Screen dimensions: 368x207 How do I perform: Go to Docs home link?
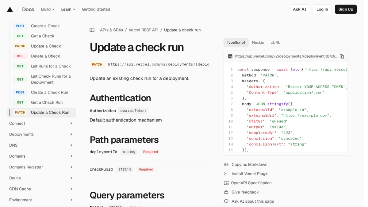pos(28,9)
